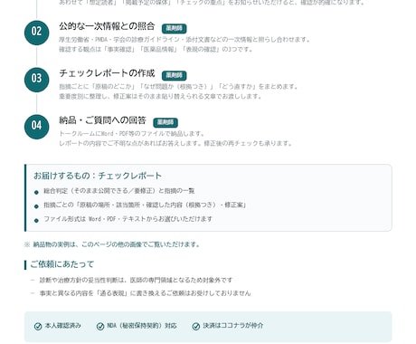
Task: Click the 薬剤師 badge next to 公的な一次情報との照合
Action: click(x=175, y=28)
